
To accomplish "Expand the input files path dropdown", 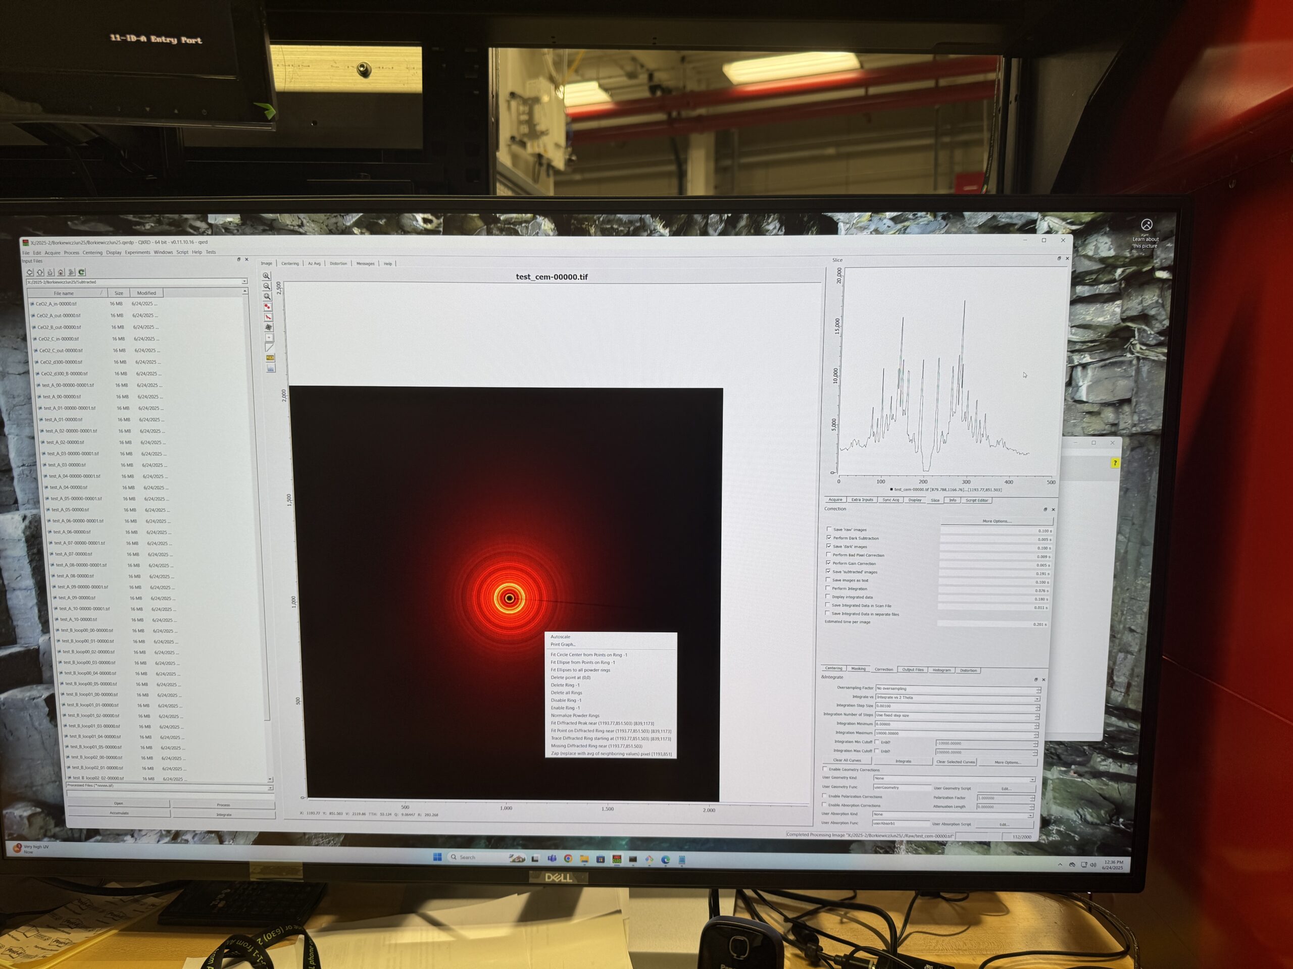I will pos(244,282).
